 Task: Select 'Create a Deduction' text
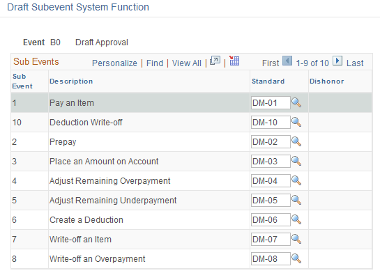click(86, 220)
